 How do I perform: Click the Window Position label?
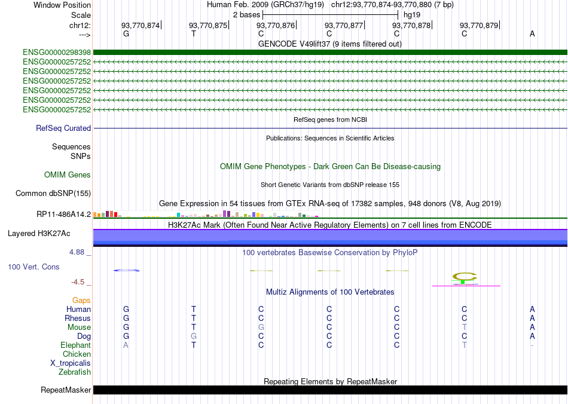click(x=62, y=5)
